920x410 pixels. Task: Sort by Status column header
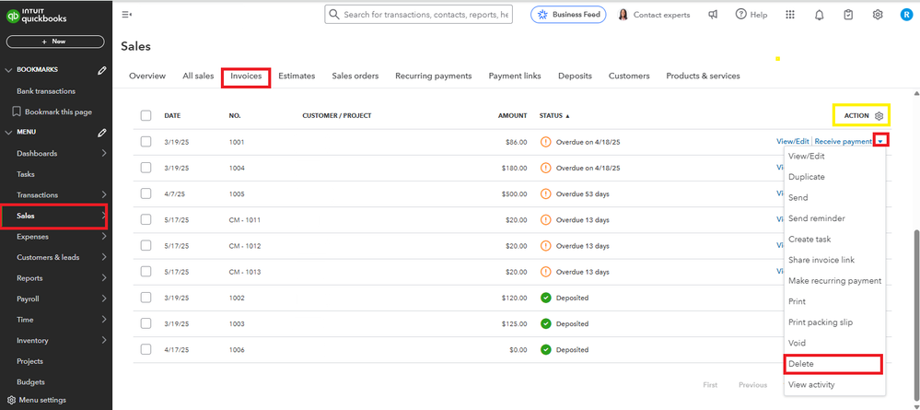point(554,116)
